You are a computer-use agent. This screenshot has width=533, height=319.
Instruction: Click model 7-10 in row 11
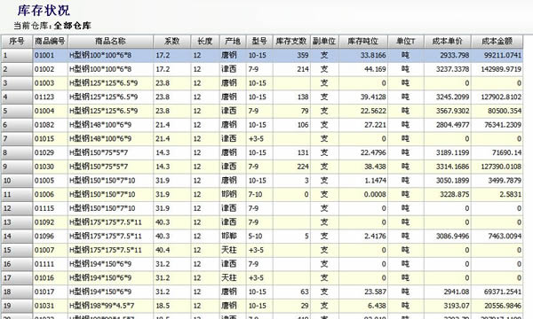click(x=255, y=194)
